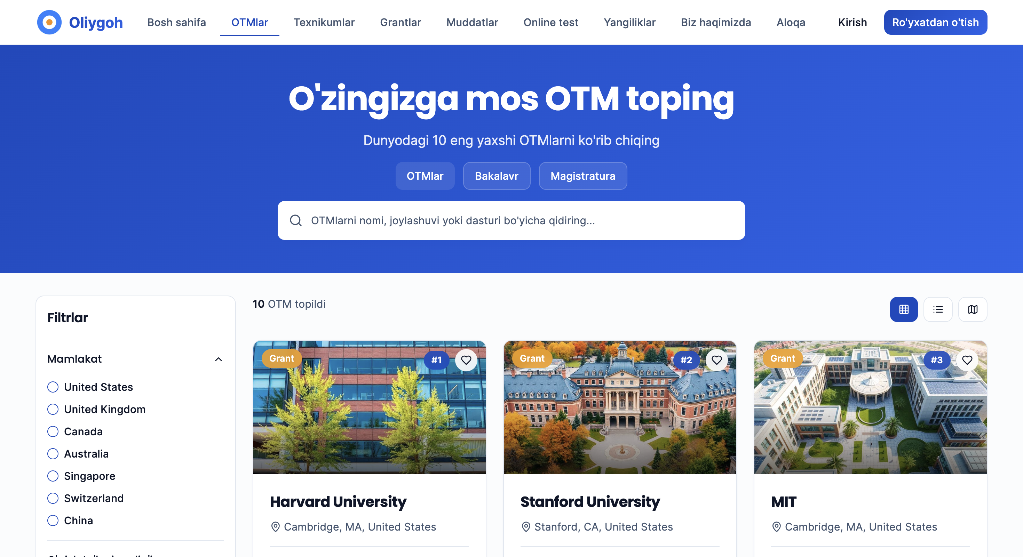Switch to grid view icon
Image resolution: width=1023 pixels, height=557 pixels.
tap(903, 309)
